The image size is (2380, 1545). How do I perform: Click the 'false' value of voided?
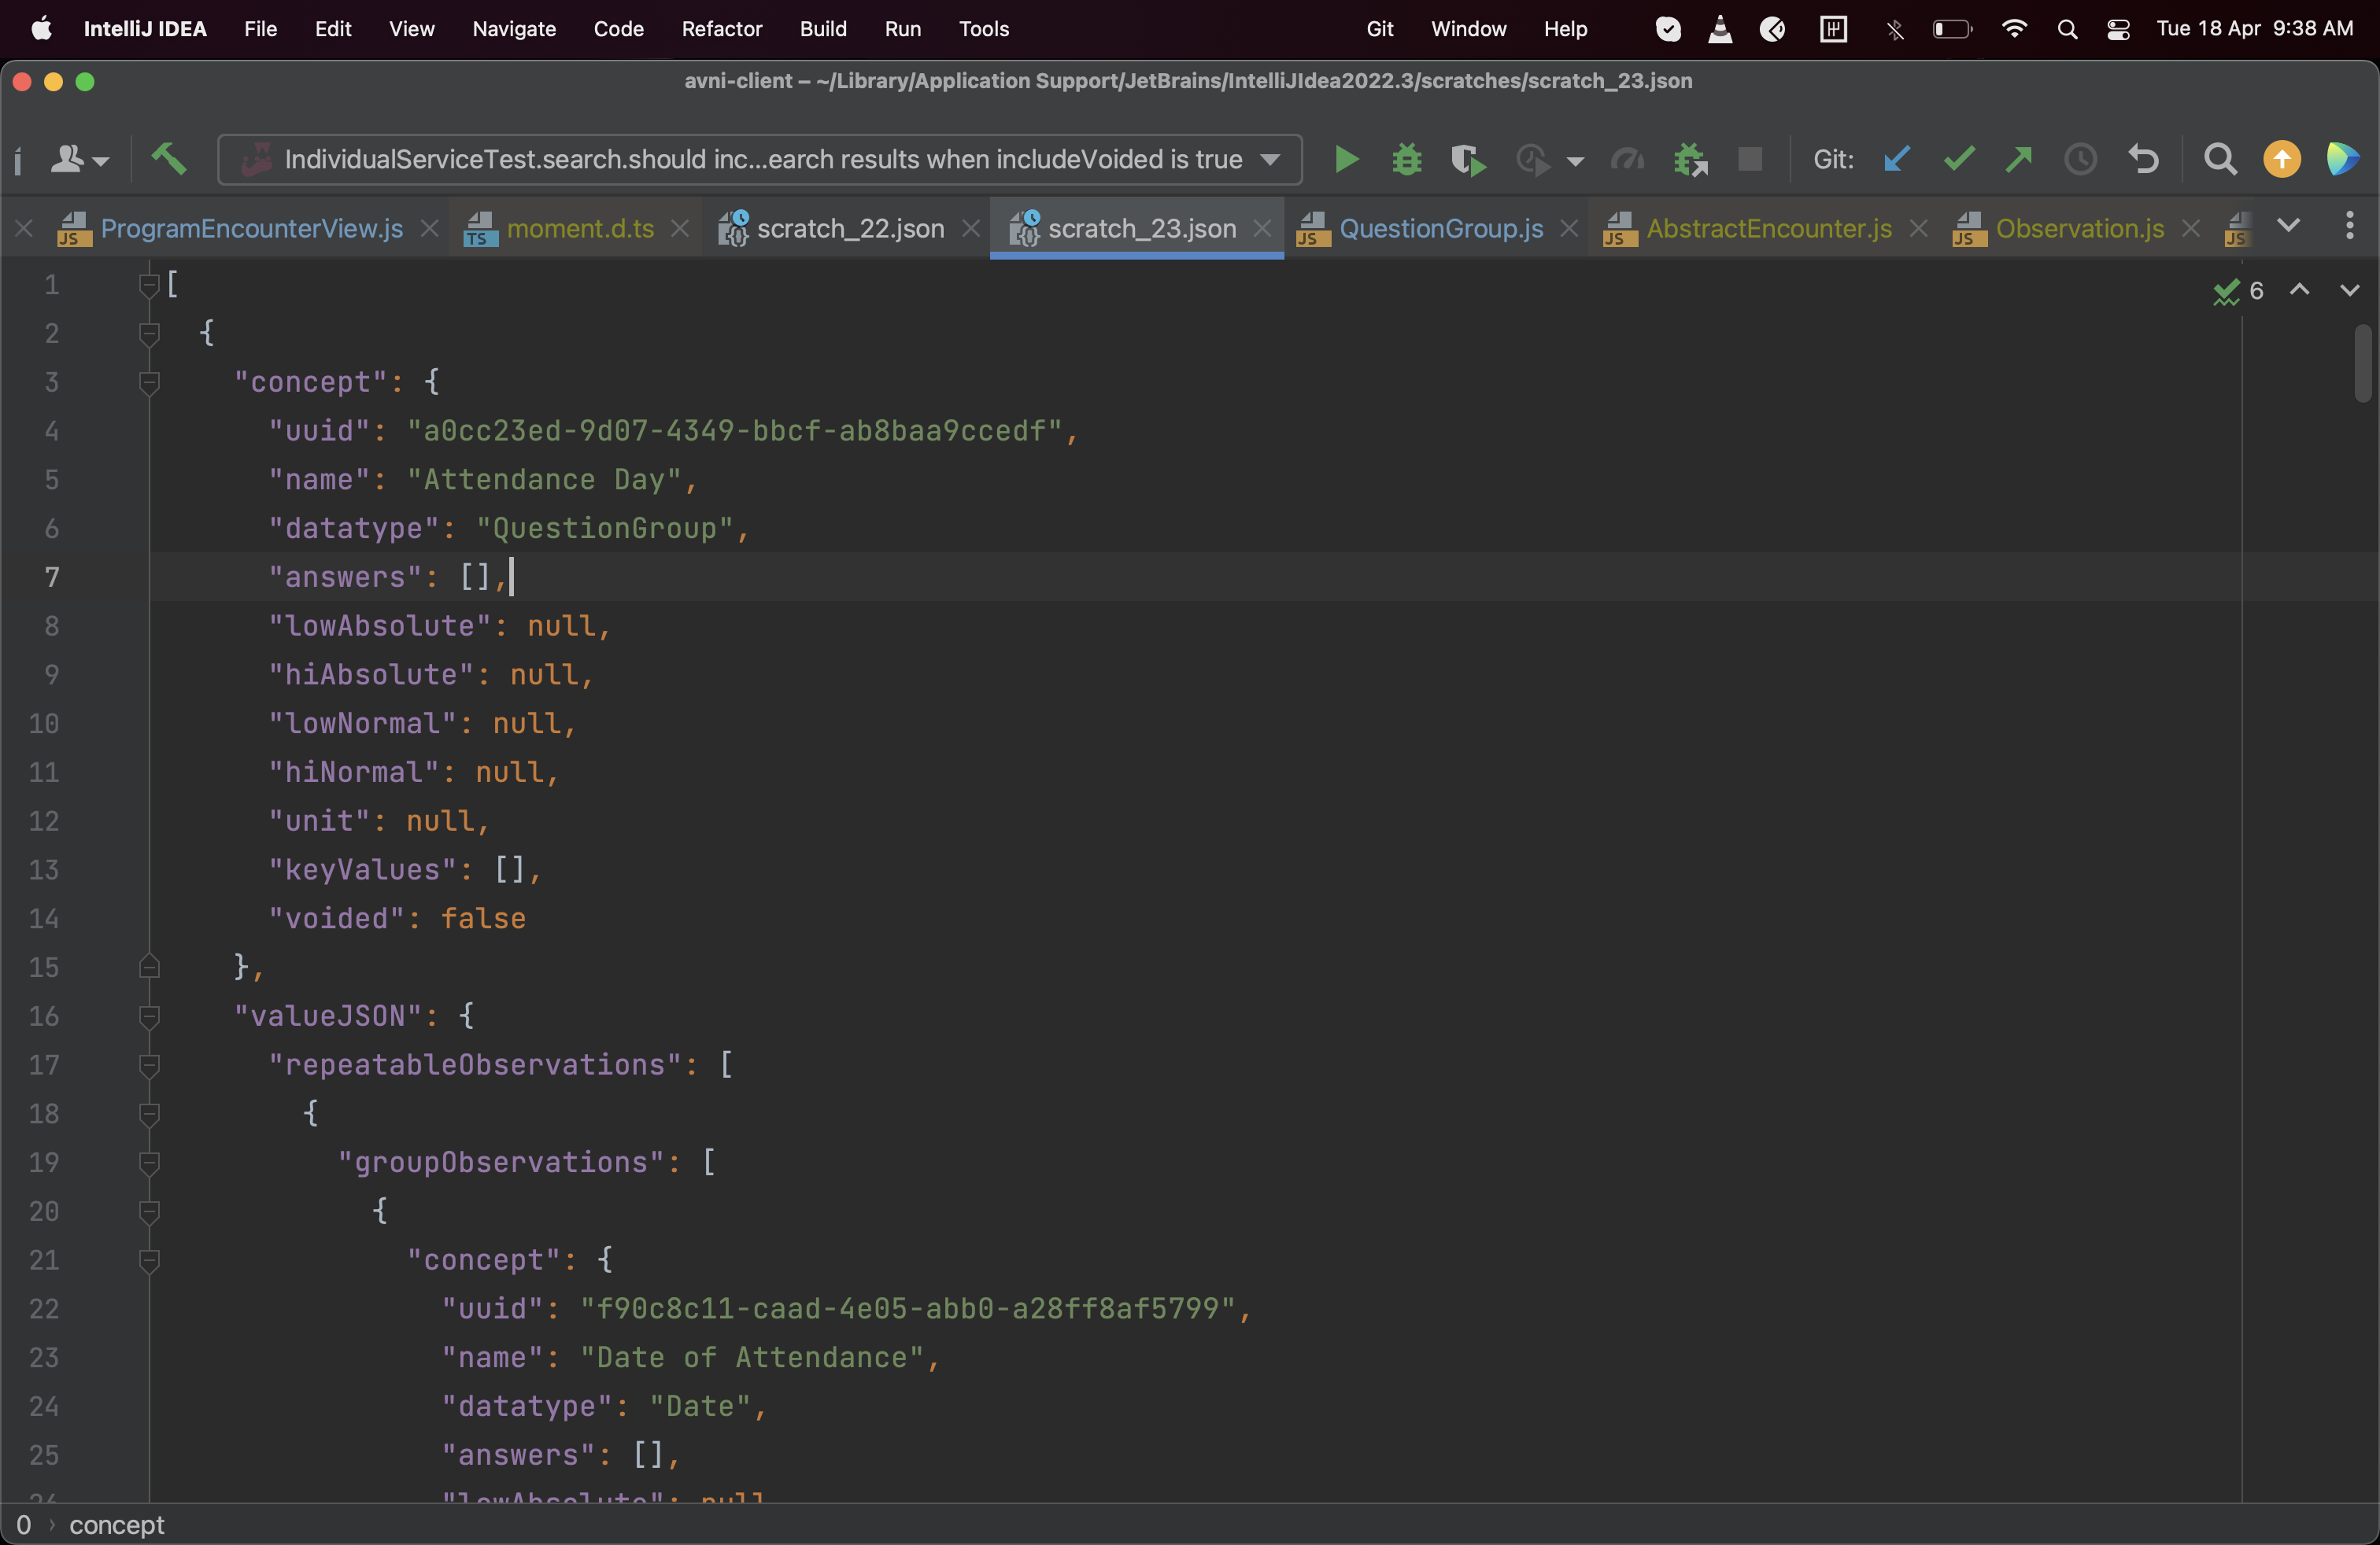tap(483, 918)
